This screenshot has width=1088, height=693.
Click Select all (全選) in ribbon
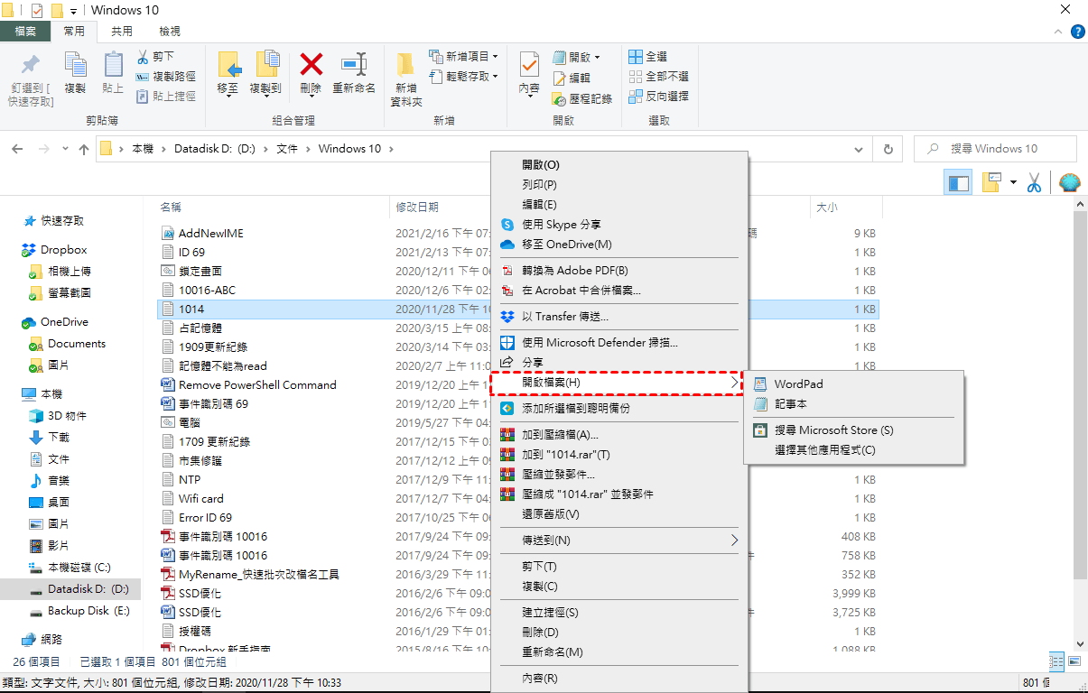tap(648, 56)
